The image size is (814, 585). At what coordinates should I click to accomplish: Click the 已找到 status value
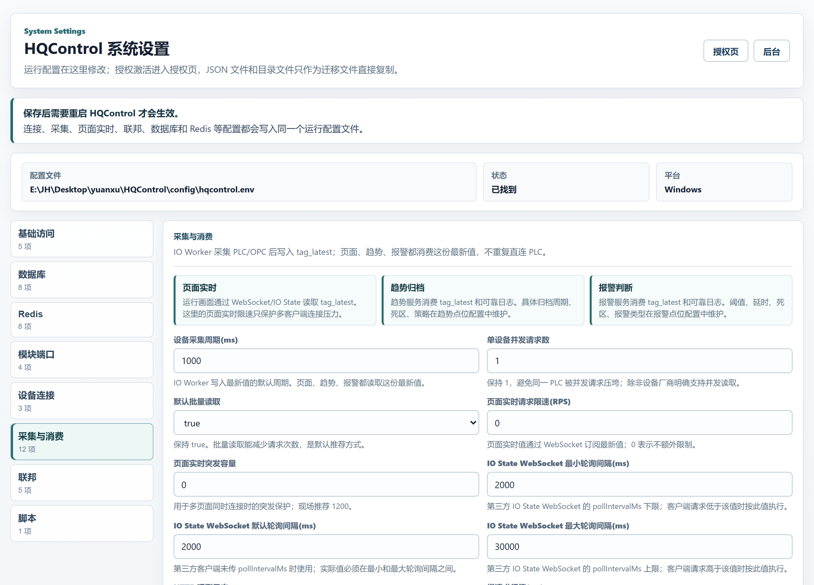(504, 189)
